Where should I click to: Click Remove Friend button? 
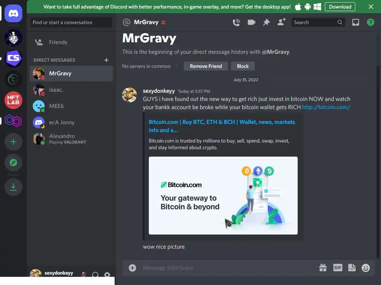(206, 66)
